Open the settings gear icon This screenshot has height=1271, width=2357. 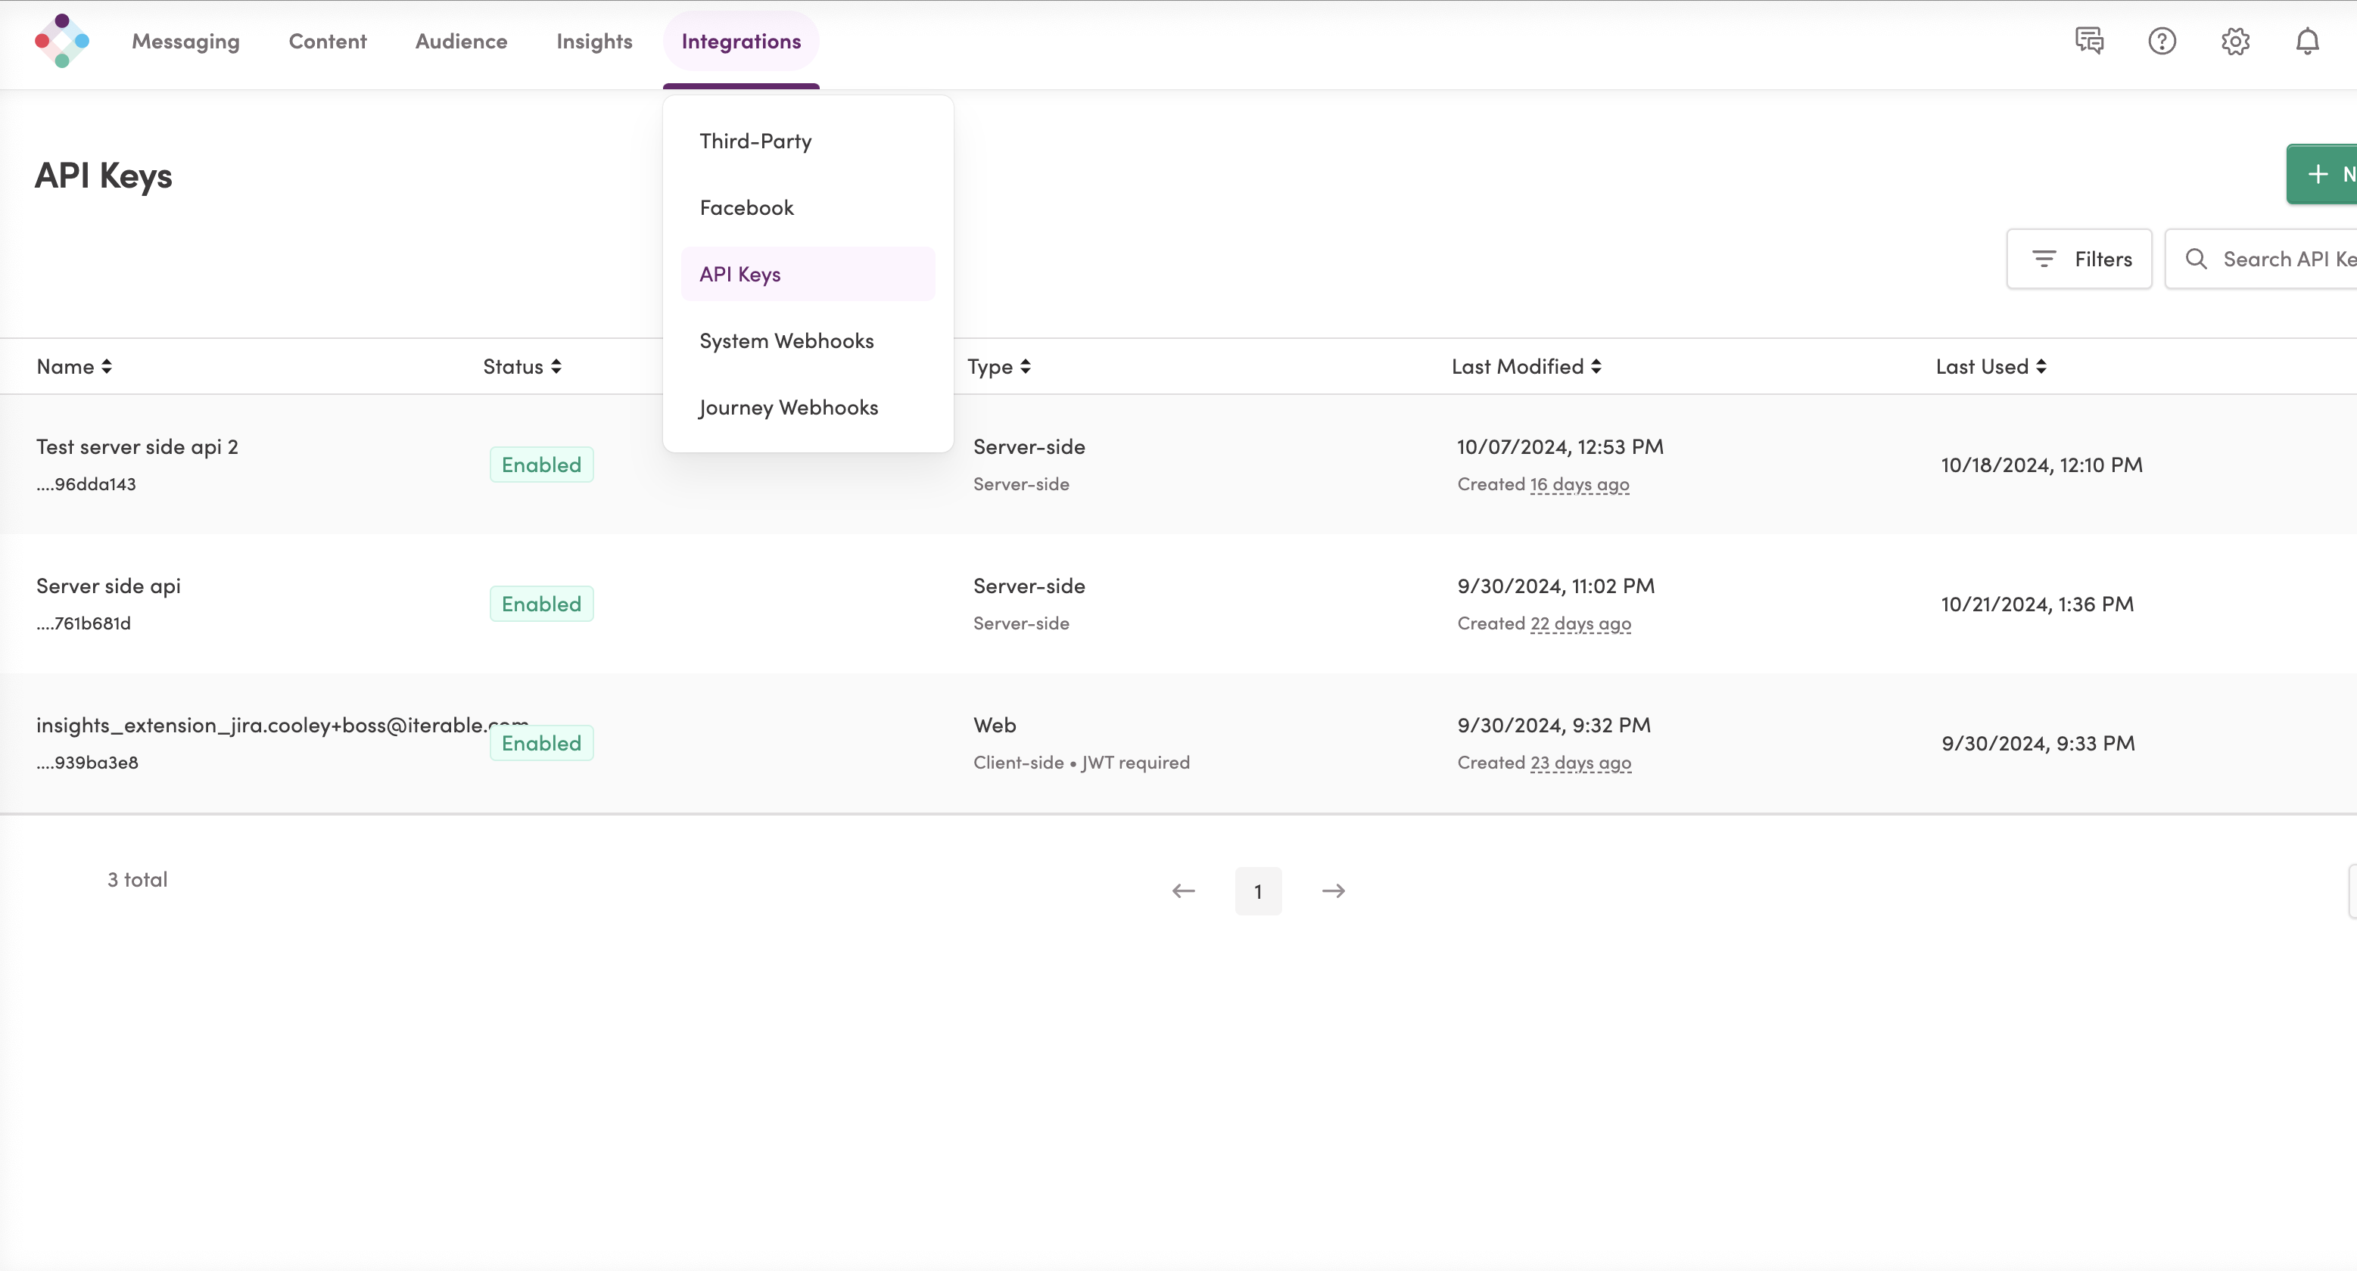[2235, 41]
